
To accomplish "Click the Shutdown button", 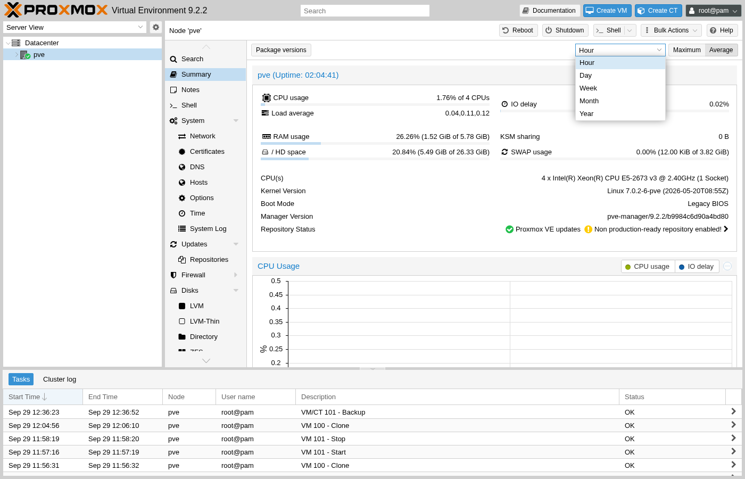I will (565, 30).
